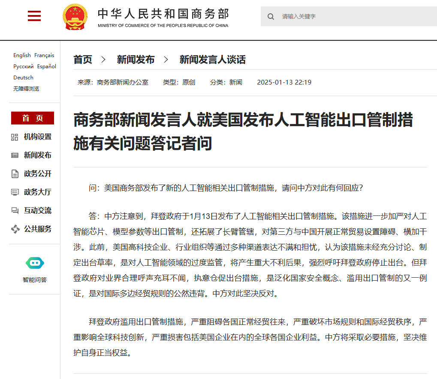The image size is (437, 379).
Task: Open 互动交流 in sidebar
Action: pos(38,210)
